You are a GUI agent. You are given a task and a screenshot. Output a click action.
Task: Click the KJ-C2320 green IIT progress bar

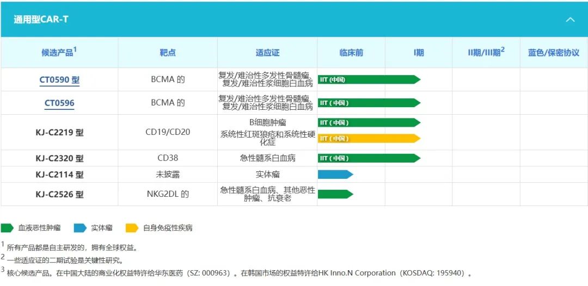tap(369, 158)
